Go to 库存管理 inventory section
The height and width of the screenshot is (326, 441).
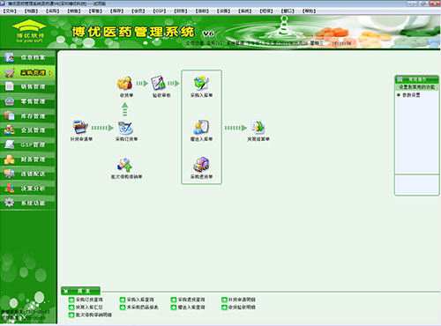tap(27, 116)
